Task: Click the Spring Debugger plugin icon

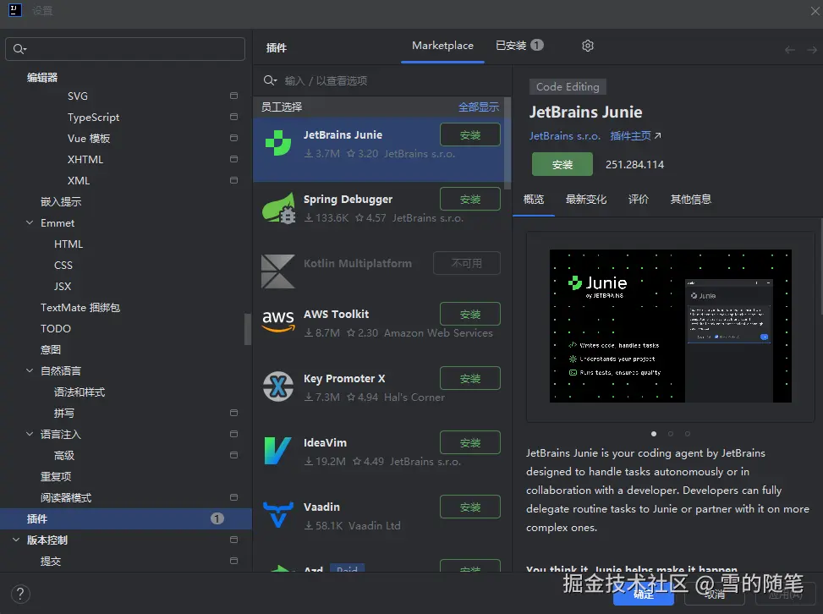Action: coord(279,208)
